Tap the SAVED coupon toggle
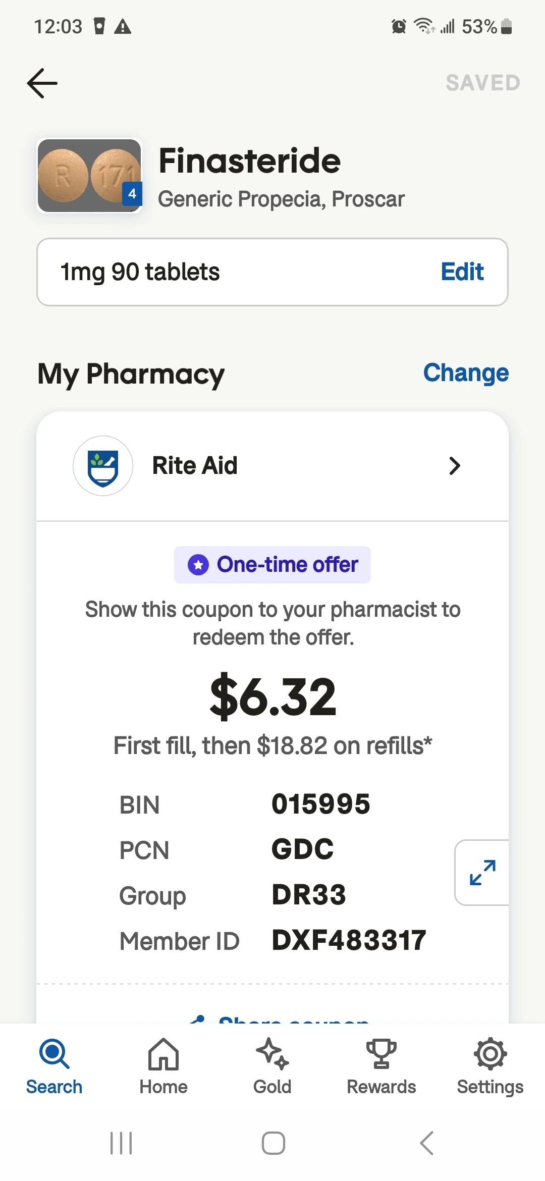The width and height of the screenshot is (545, 1181). click(x=482, y=83)
